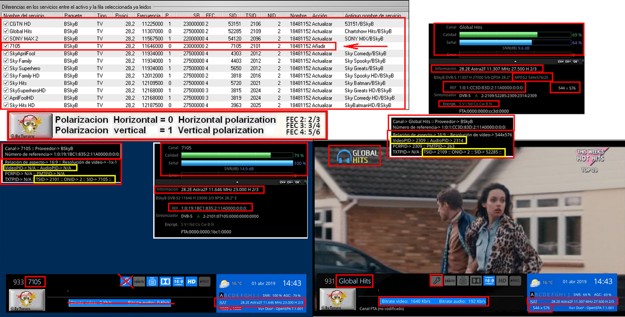
Task: Toggle the SkyAprilFool service checkbox
Action: click(x=6, y=53)
